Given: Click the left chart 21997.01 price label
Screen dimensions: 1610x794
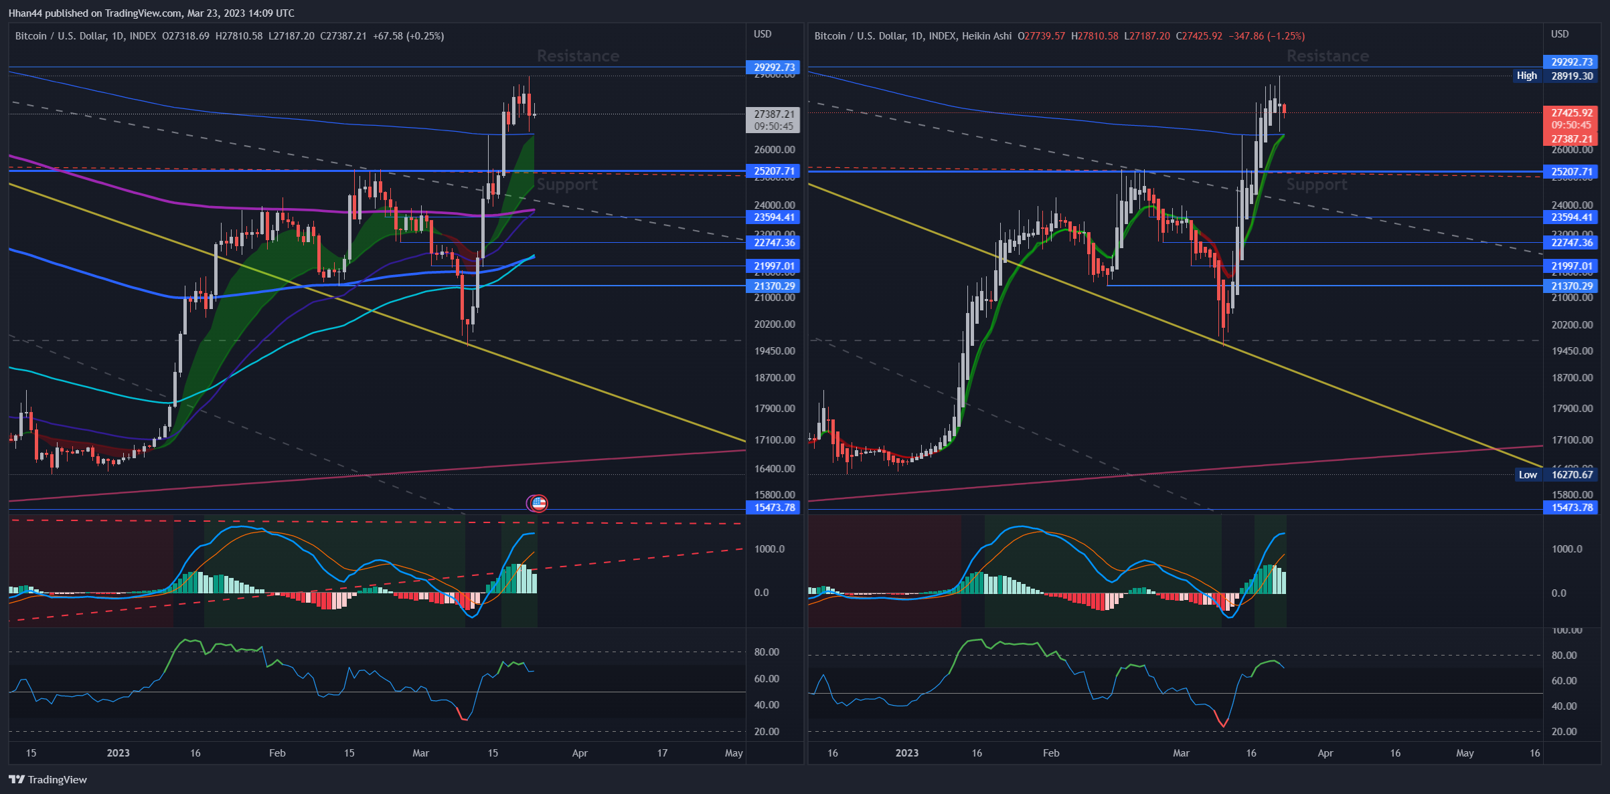Looking at the screenshot, I should point(774,266).
